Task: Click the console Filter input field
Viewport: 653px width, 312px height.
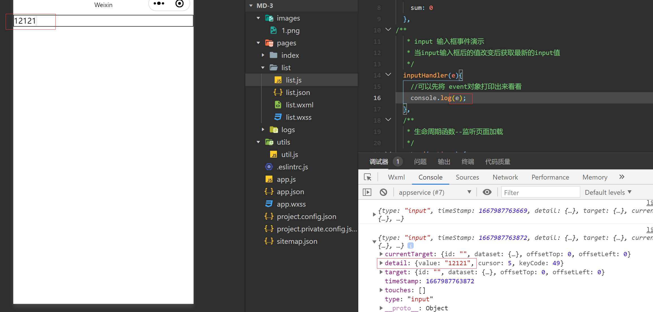Action: pyautogui.click(x=540, y=192)
